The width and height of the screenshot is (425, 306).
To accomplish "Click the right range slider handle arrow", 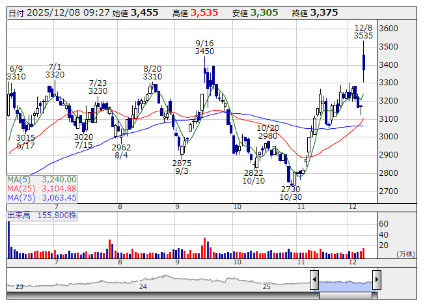I will pyautogui.click(x=377, y=280).
